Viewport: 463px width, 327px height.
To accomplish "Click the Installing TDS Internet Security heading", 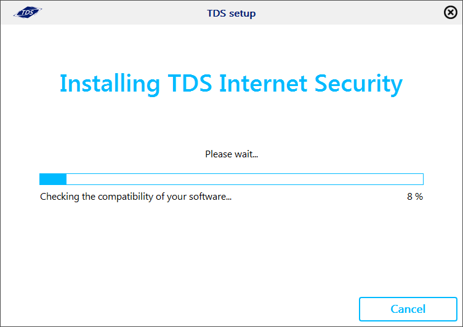I will click(231, 84).
